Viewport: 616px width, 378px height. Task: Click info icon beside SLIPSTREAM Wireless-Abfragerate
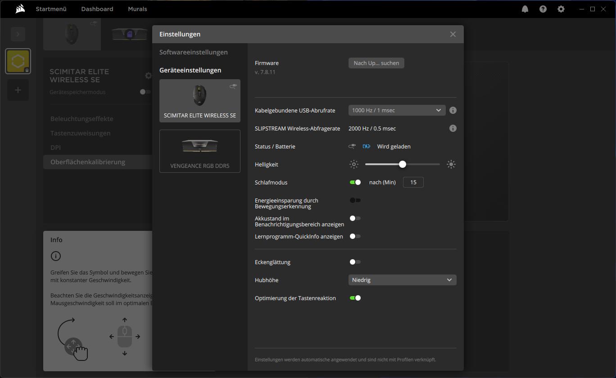[453, 128]
